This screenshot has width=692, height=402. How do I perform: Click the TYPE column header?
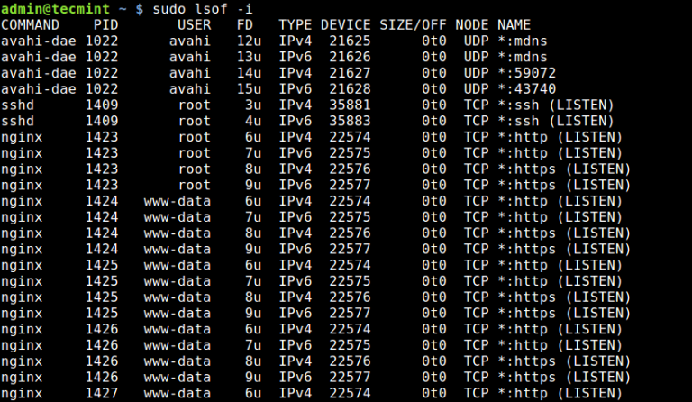click(x=295, y=24)
